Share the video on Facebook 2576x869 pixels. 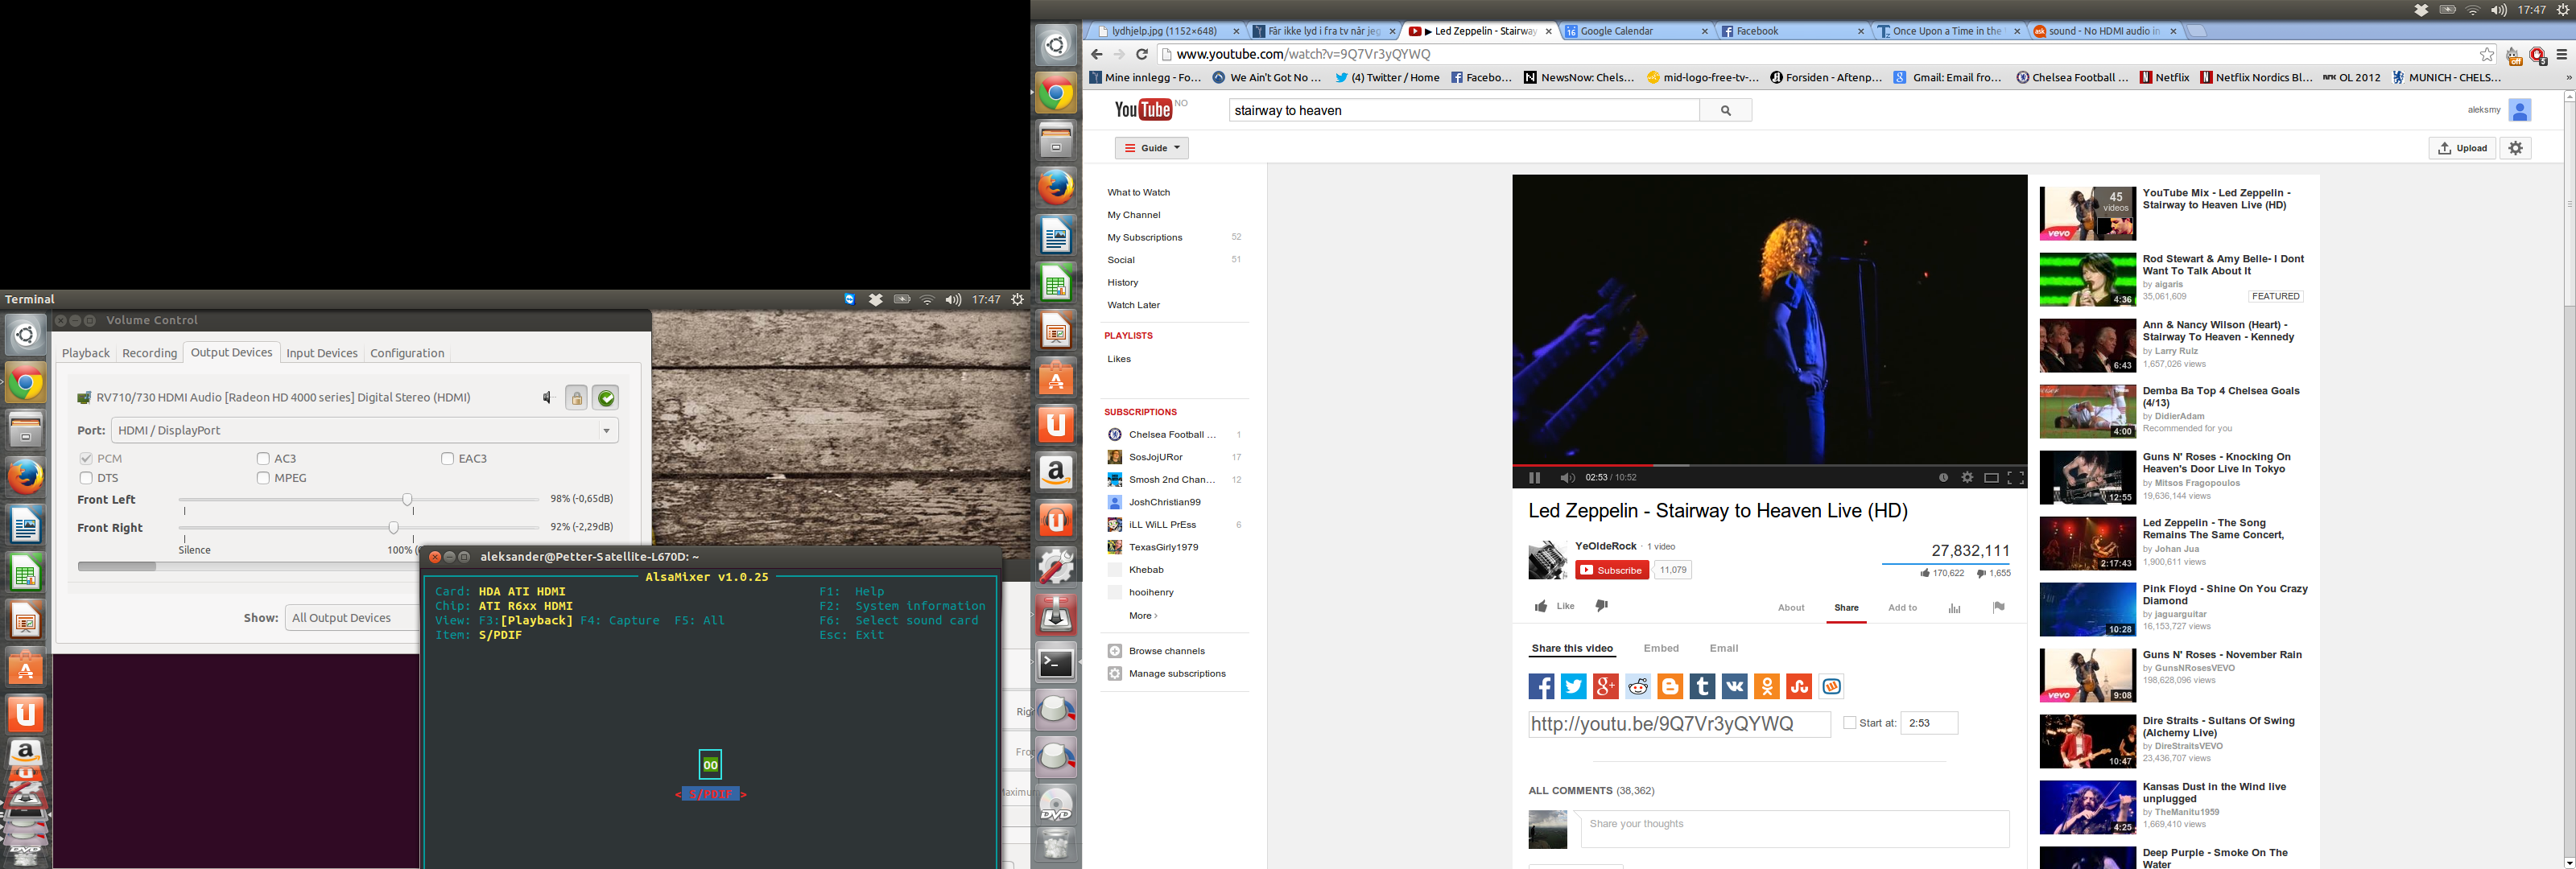coord(1541,686)
